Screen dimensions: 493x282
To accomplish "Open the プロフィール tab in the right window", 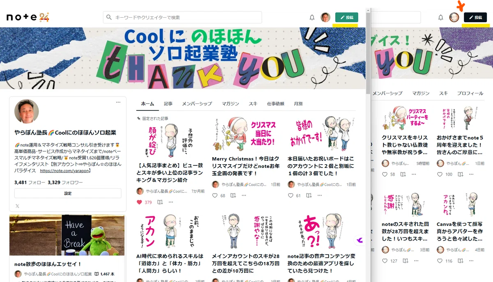I will (470, 93).
